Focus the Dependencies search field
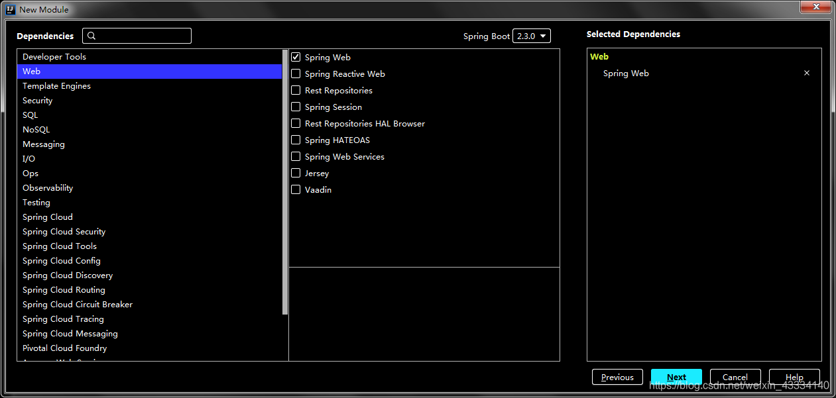836x398 pixels. click(x=137, y=36)
